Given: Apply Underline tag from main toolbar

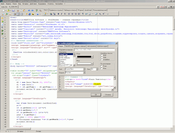Looking at the screenshot, I should (65, 14).
